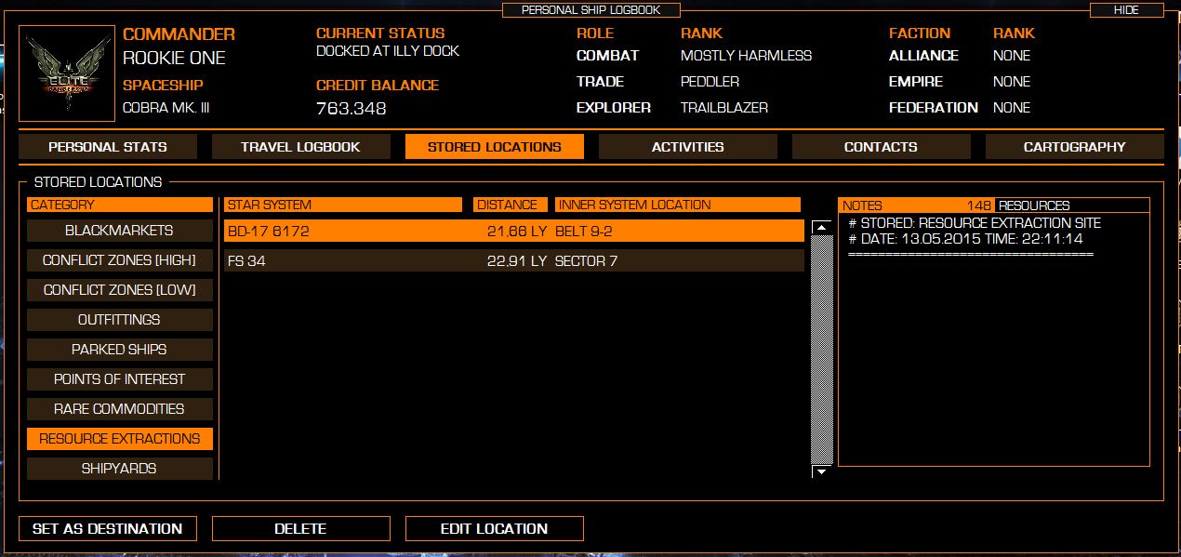Viewport: 1181px width, 557px height.
Task: Click the Category list header
Action: tap(120, 205)
